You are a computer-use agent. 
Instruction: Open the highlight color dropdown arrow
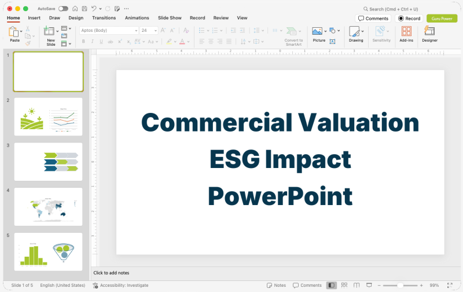click(x=175, y=42)
